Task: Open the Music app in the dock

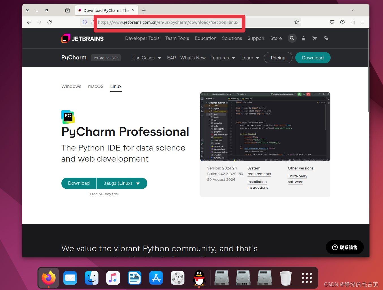Action: [113, 278]
